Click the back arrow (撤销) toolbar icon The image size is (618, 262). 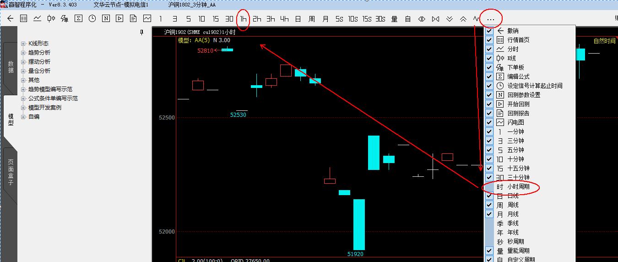(10, 19)
